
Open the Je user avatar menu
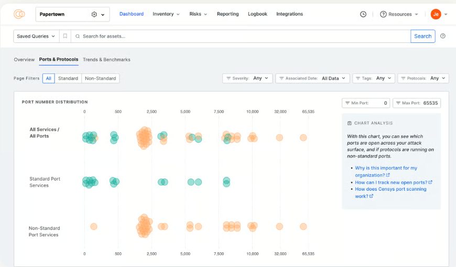pos(436,14)
